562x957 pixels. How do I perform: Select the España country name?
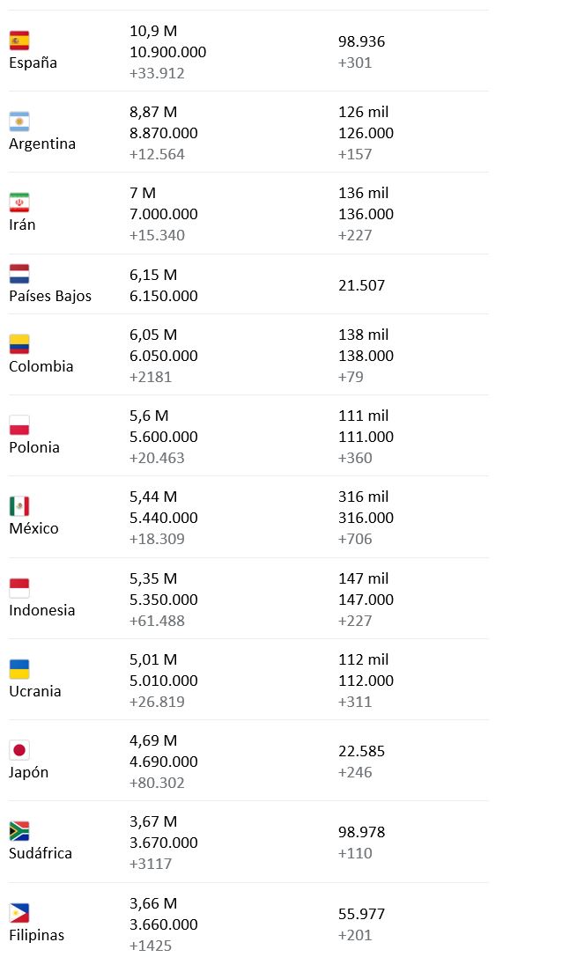pos(33,63)
